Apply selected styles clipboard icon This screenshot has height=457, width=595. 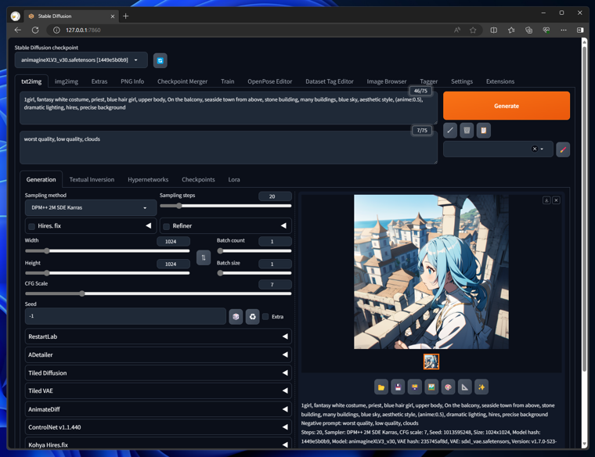(x=484, y=131)
